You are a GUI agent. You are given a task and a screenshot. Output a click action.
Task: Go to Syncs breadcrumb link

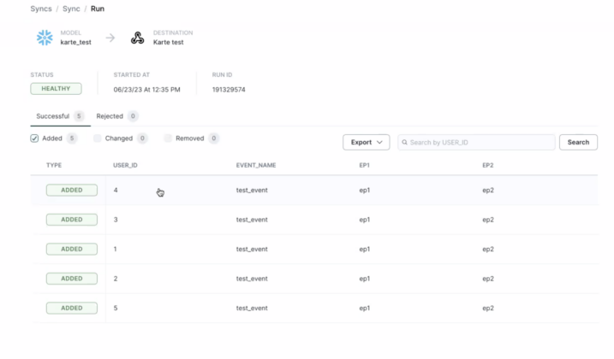[40, 9]
